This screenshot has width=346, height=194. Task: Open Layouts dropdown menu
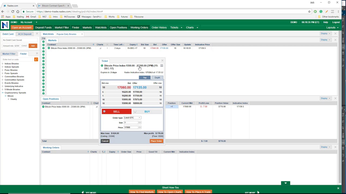[332, 27]
